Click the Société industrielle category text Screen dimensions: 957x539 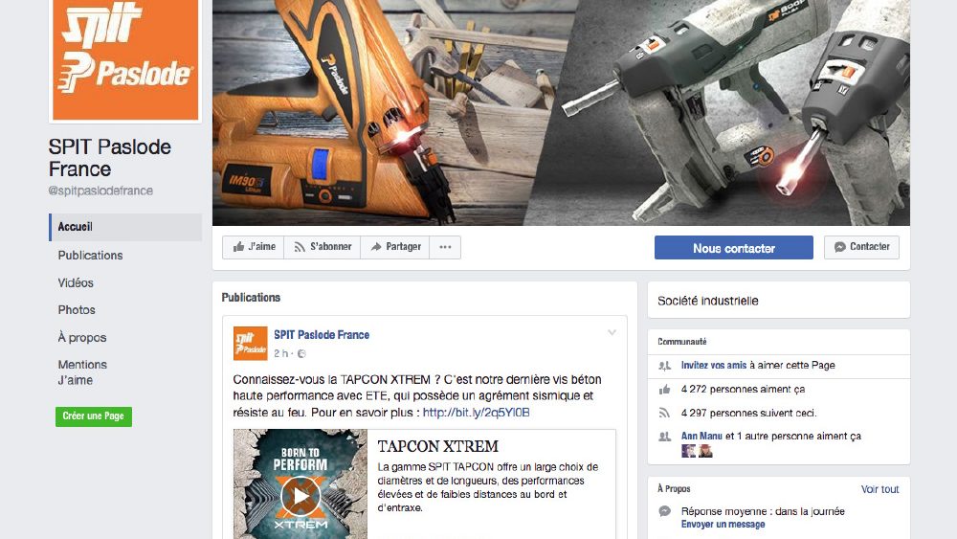(707, 301)
